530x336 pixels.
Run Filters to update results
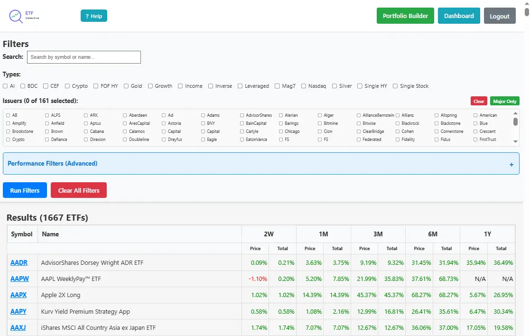point(24,190)
